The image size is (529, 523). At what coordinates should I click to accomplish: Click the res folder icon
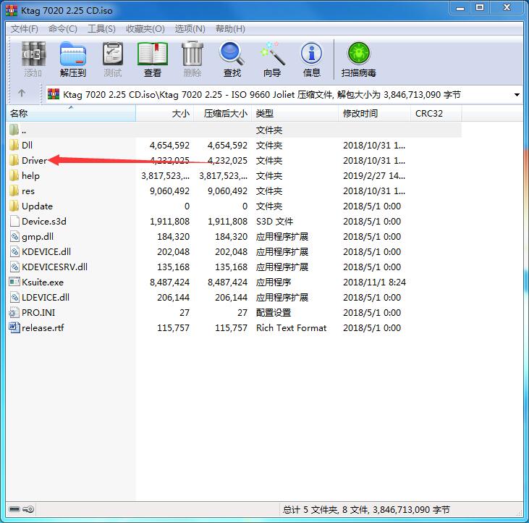(x=14, y=191)
